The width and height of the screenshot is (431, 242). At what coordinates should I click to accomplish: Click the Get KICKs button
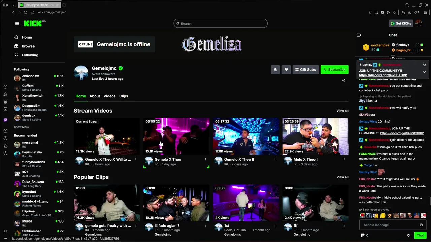(x=401, y=23)
